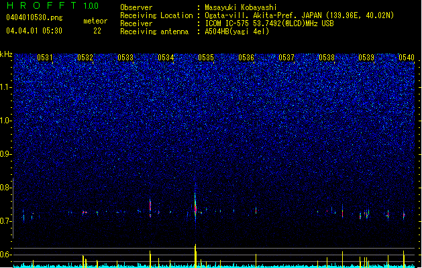Click the 1.0 kHz axis label
The image size is (422, 268).
pos(5,121)
